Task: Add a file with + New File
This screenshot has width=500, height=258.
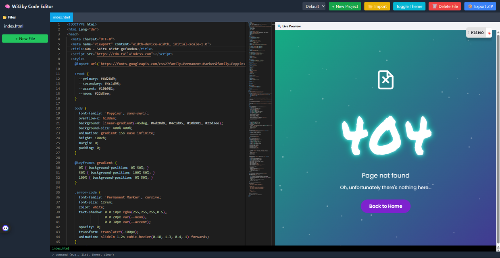Action: (x=25, y=39)
